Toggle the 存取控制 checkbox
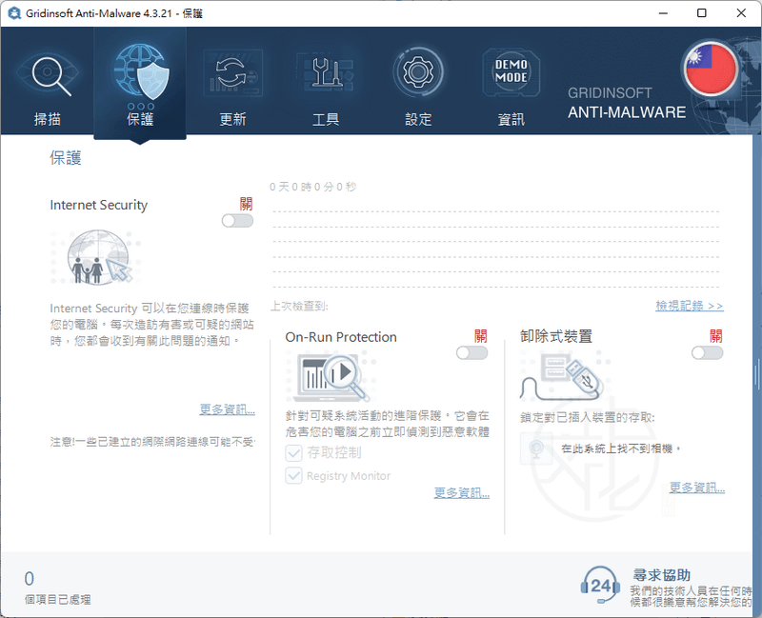762x618 pixels. [293, 453]
